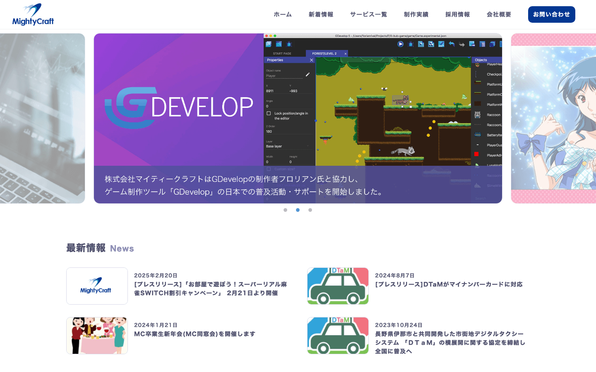This screenshot has width=596, height=372.
Task: Show the previous laptop slide
Action: (x=42, y=118)
